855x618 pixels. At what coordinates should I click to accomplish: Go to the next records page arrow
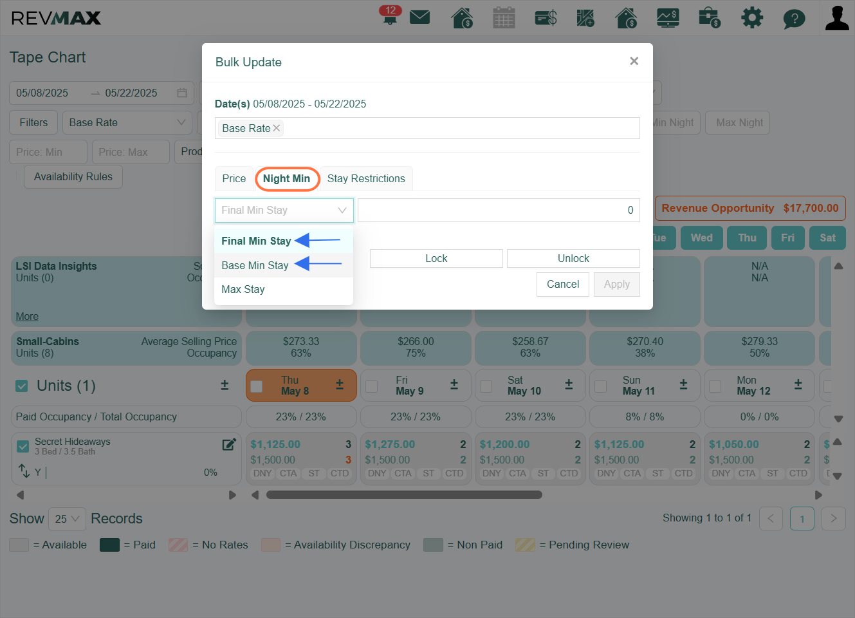(834, 518)
